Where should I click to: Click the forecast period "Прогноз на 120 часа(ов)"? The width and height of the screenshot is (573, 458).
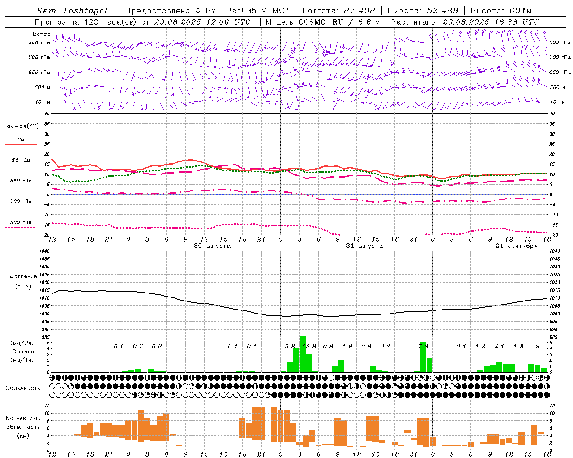coord(86,22)
